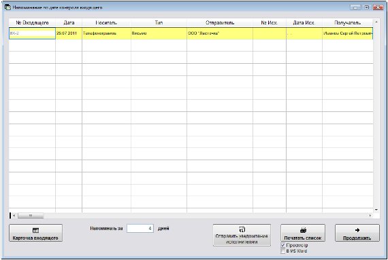Click the Отправить уведомление исполнителям button
The height and width of the screenshot is (260, 388).
click(242, 235)
